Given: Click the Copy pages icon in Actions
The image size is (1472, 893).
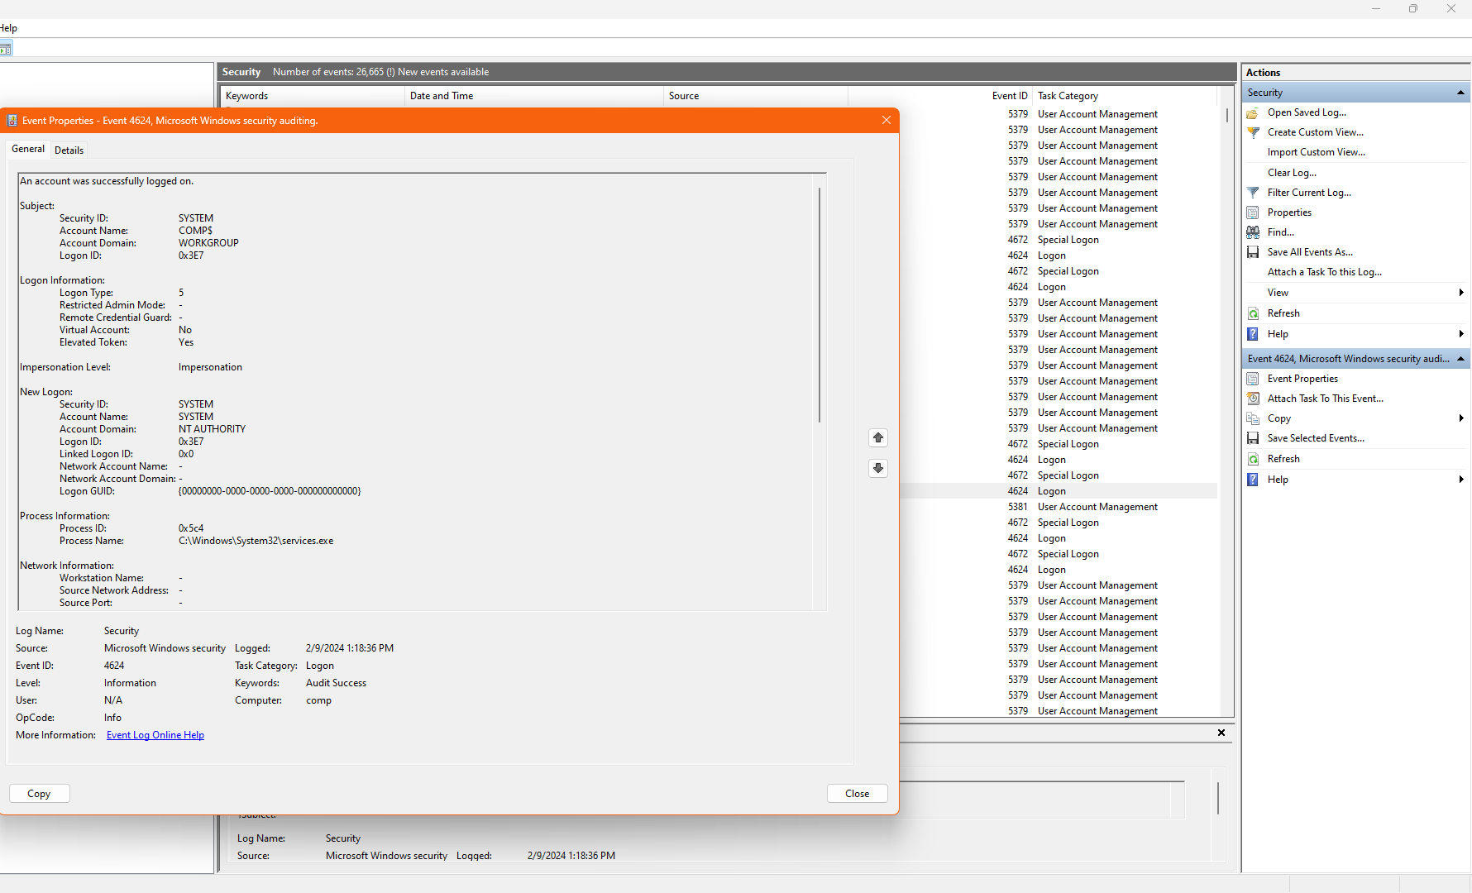Looking at the screenshot, I should [1253, 418].
